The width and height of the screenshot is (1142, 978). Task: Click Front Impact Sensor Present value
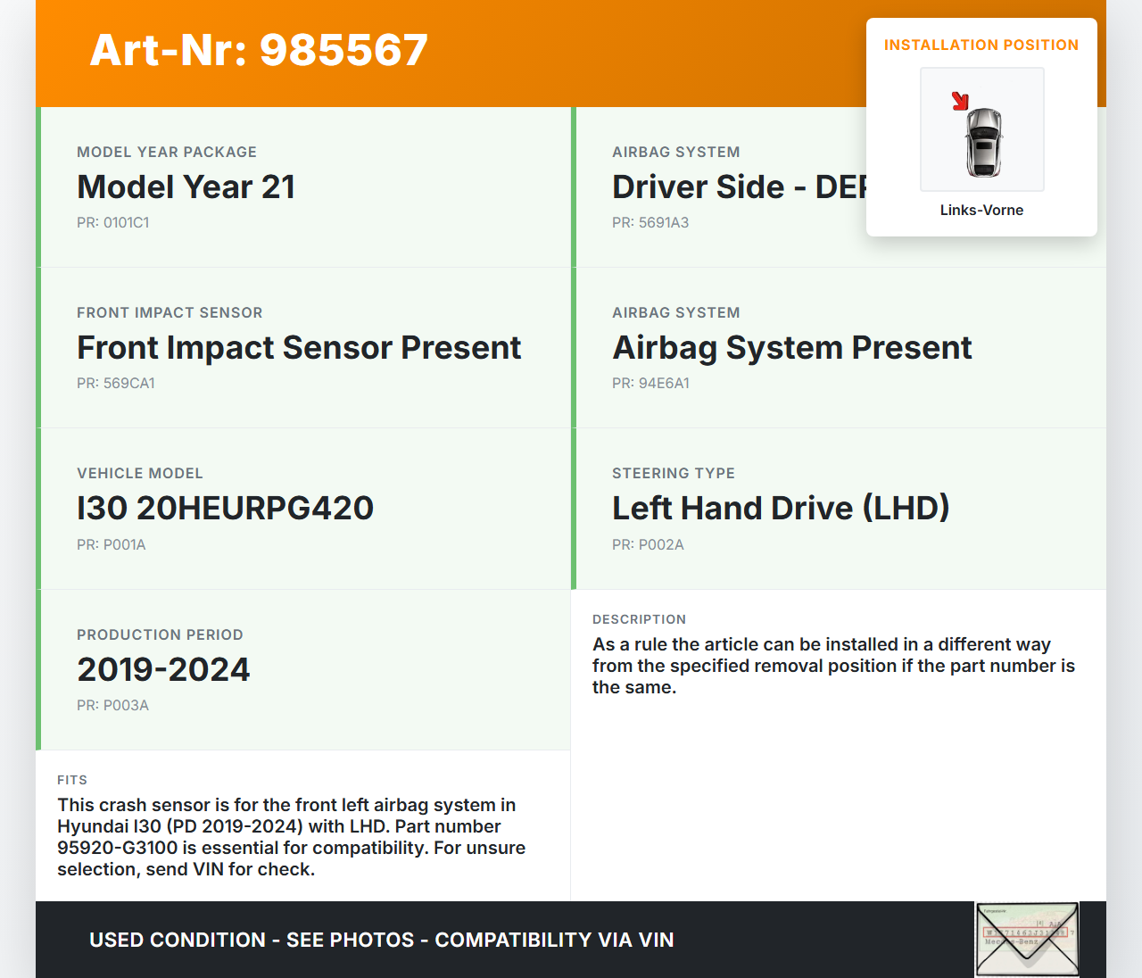pos(299,348)
